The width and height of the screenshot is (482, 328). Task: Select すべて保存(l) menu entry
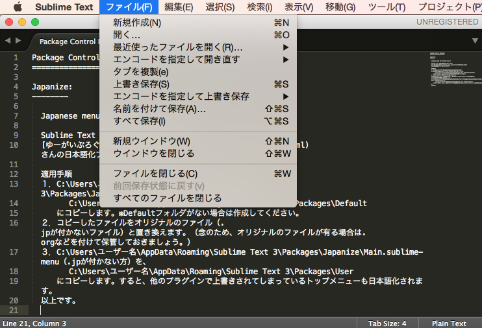click(198, 121)
